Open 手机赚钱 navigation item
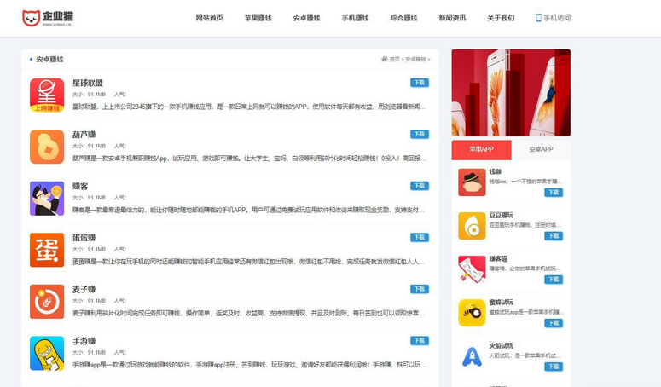This screenshot has width=661, height=387. click(x=355, y=18)
